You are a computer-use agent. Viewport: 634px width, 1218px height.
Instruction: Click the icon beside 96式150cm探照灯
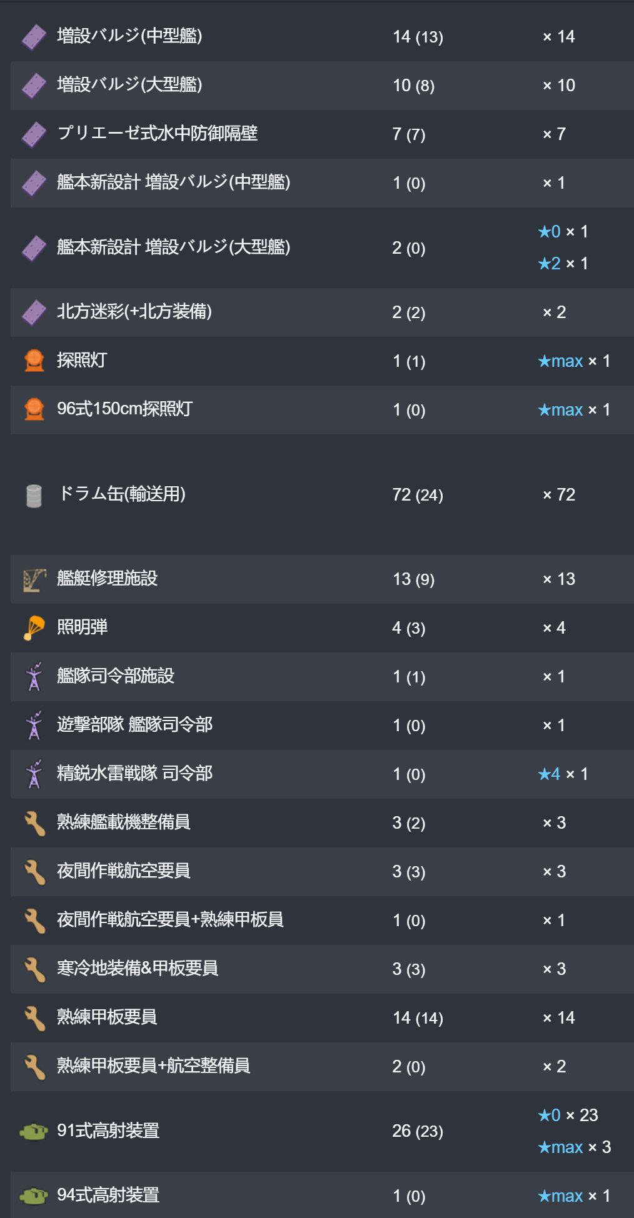(34, 409)
